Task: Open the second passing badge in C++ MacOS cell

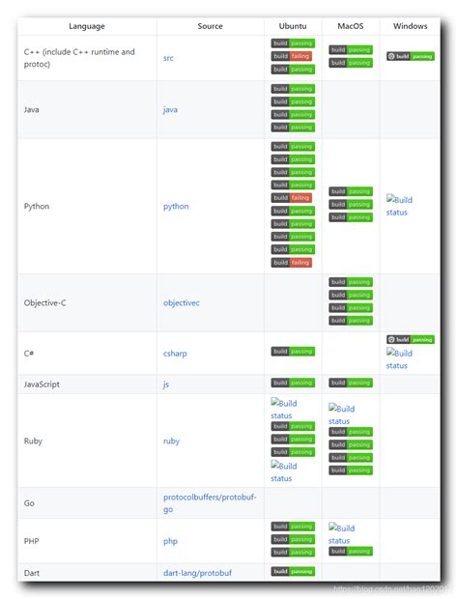Action: [x=351, y=63]
